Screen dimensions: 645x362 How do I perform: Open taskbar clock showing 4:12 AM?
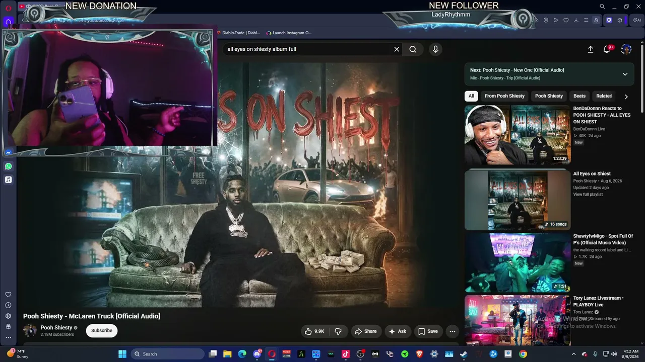(x=631, y=354)
